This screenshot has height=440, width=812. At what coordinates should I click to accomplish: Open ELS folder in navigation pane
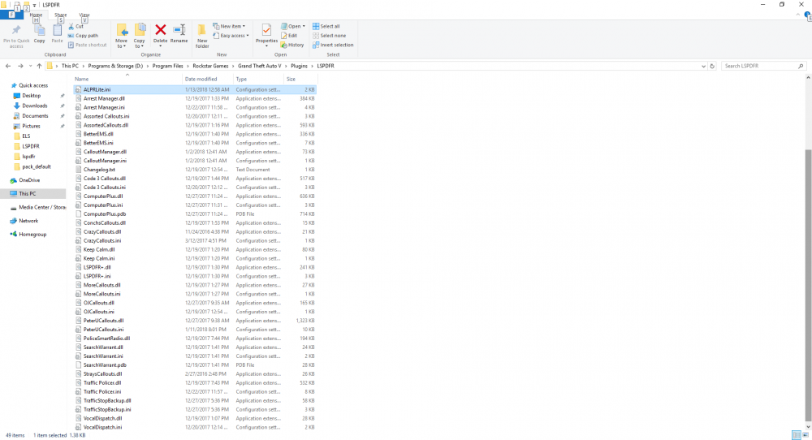click(x=26, y=136)
